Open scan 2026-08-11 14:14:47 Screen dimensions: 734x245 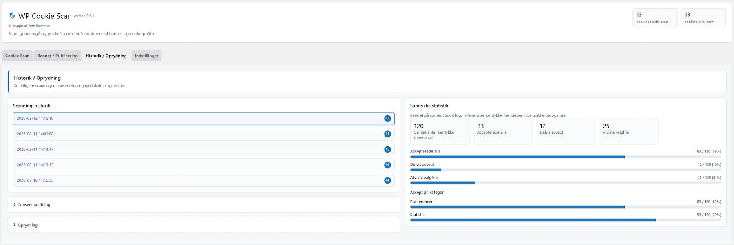204,150
